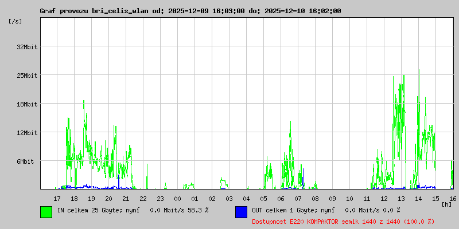Click the '18Mbit' y-axis label
Viewport: 459px width, 229px height.
coord(27,104)
